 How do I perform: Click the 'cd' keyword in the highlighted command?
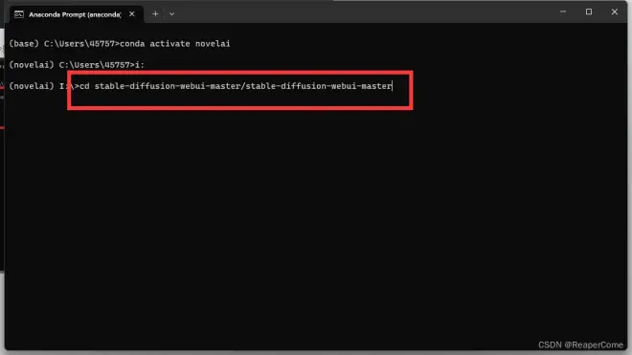84,86
